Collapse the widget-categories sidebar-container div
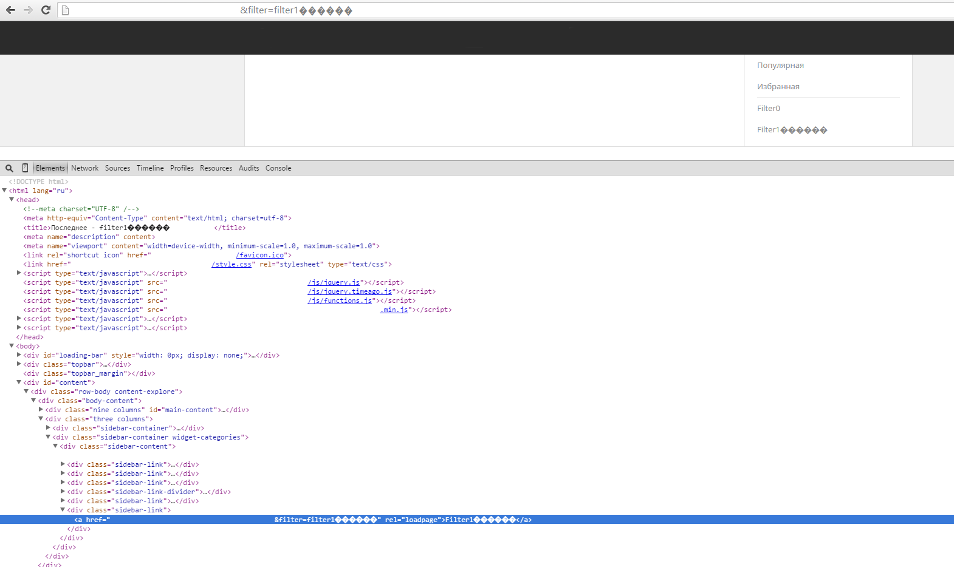 point(48,437)
